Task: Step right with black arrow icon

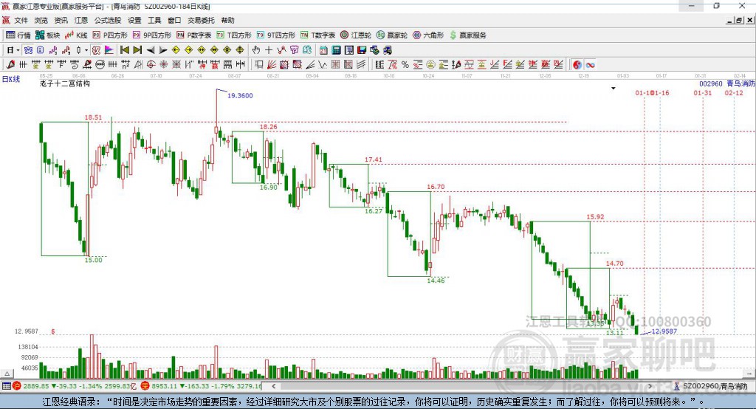Action: (163, 50)
